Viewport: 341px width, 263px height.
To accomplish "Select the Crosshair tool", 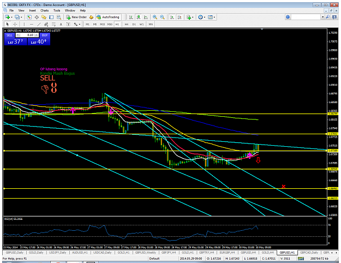I will [x=15, y=24].
